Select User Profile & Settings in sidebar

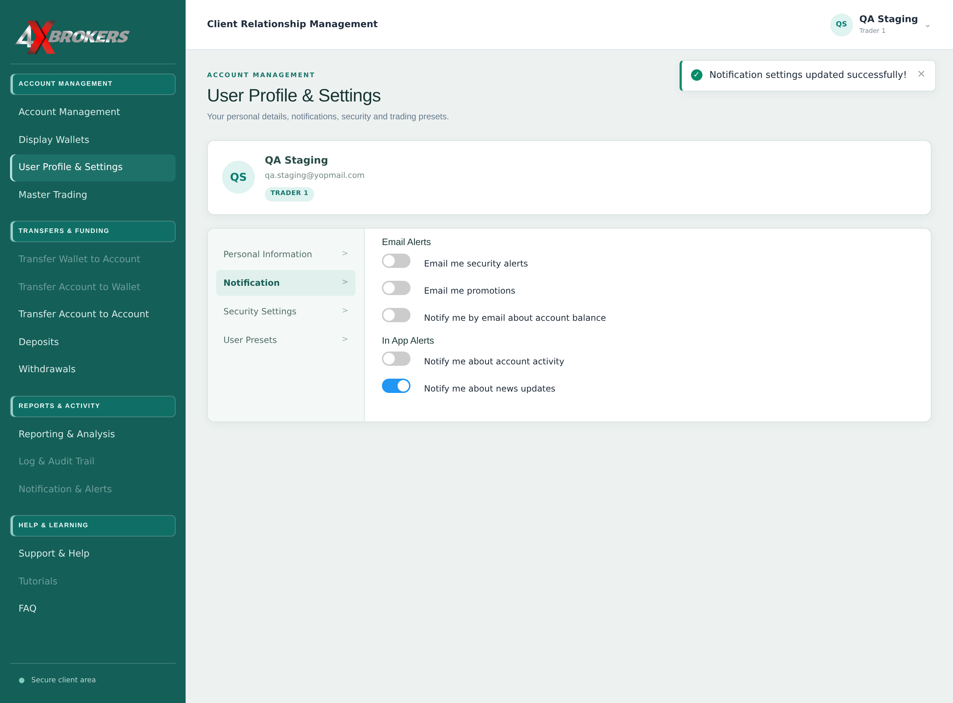pos(93,167)
